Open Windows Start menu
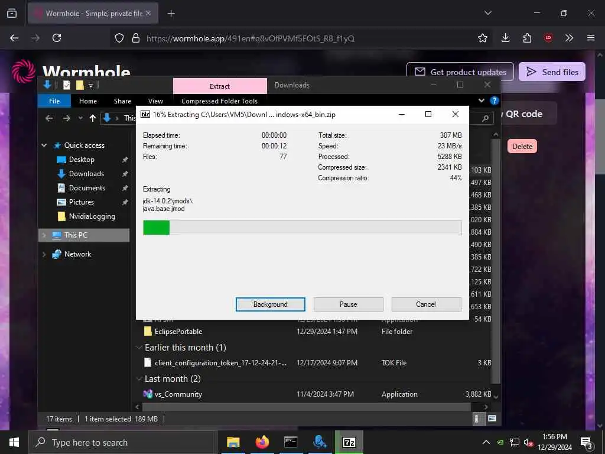The height and width of the screenshot is (454, 605). (14, 442)
